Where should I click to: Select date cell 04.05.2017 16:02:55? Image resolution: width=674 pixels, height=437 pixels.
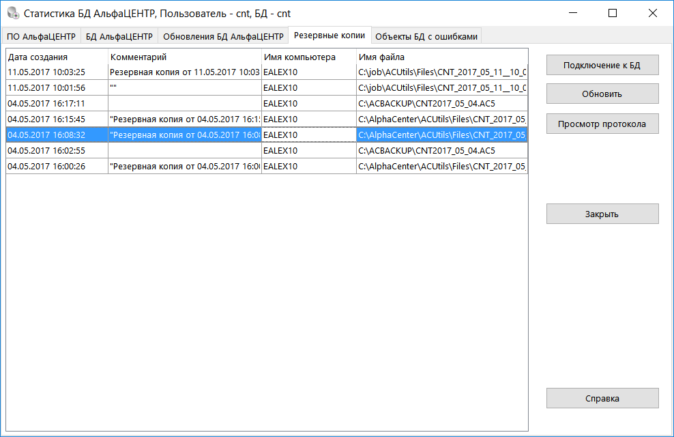[x=57, y=150]
